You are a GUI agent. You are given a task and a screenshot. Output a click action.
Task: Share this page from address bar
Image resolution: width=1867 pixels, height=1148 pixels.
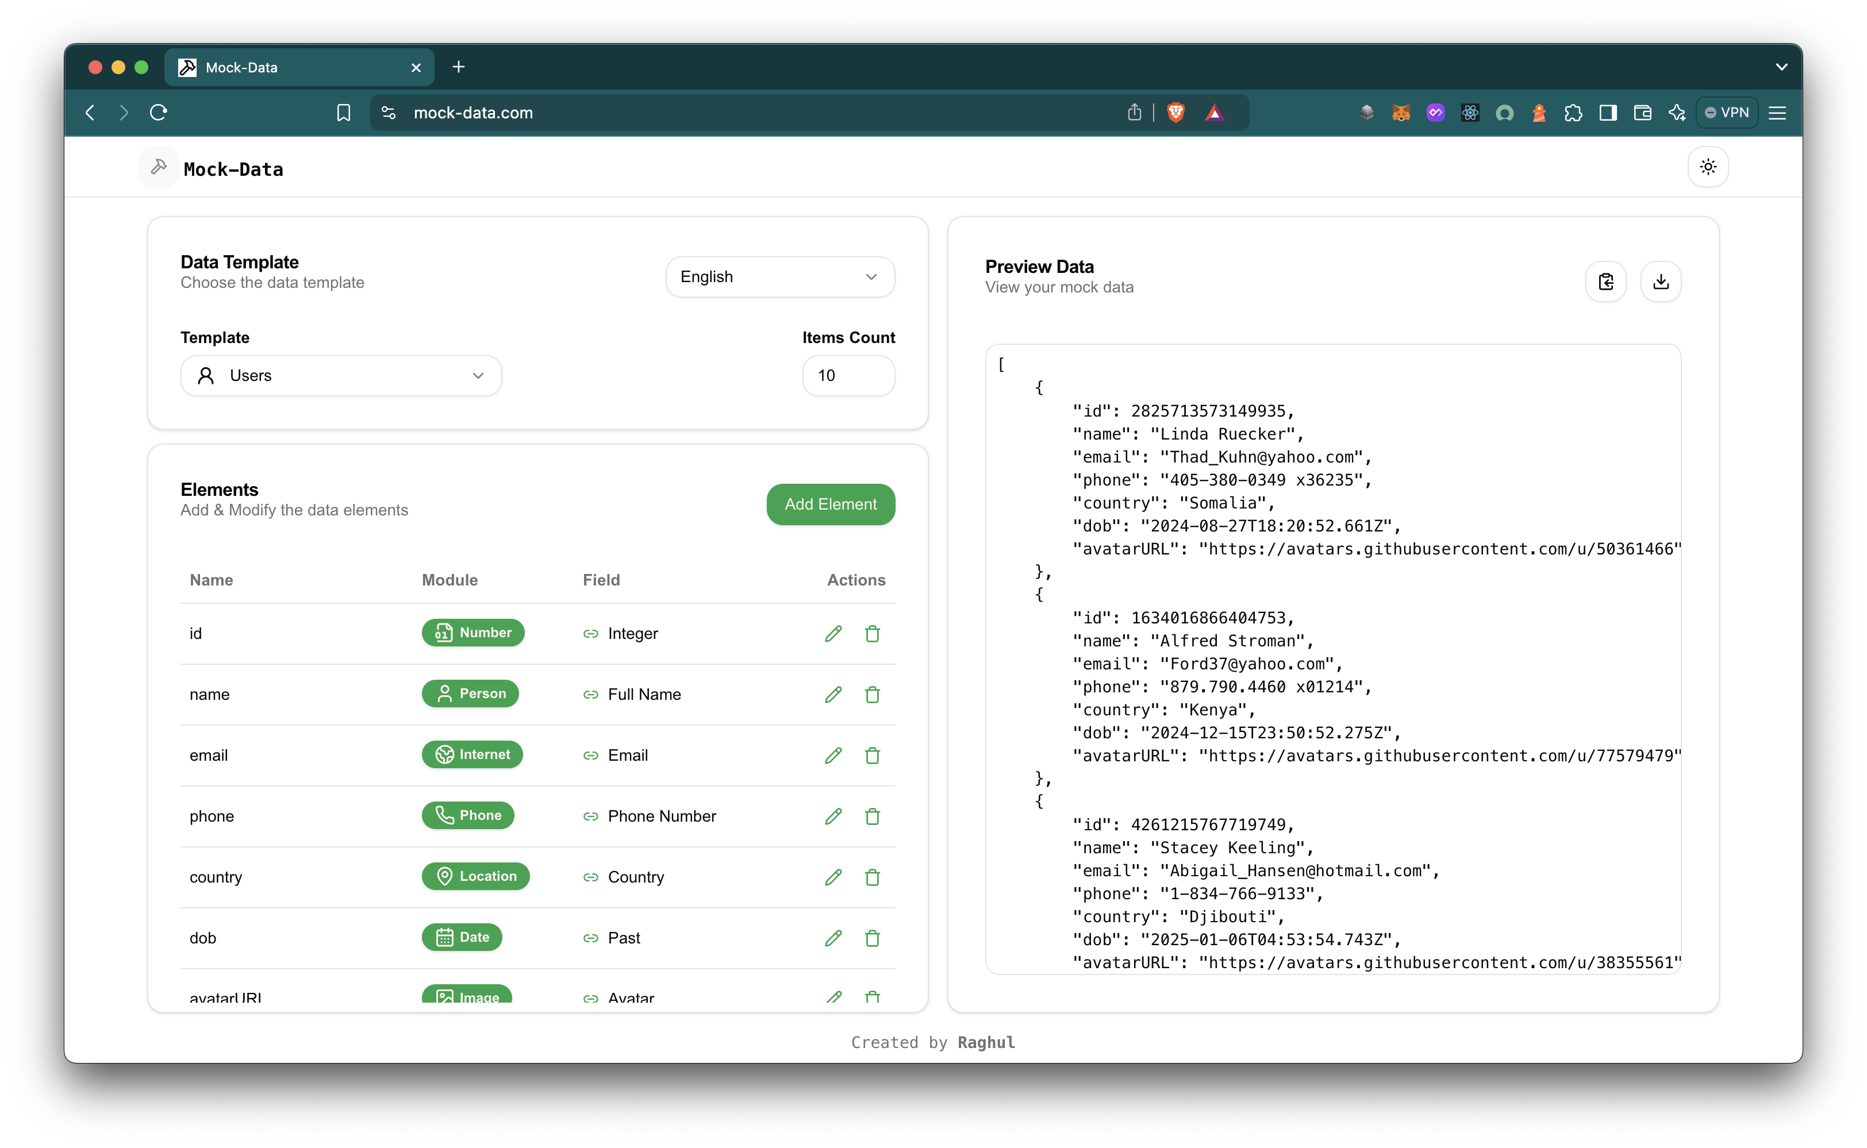click(1134, 113)
